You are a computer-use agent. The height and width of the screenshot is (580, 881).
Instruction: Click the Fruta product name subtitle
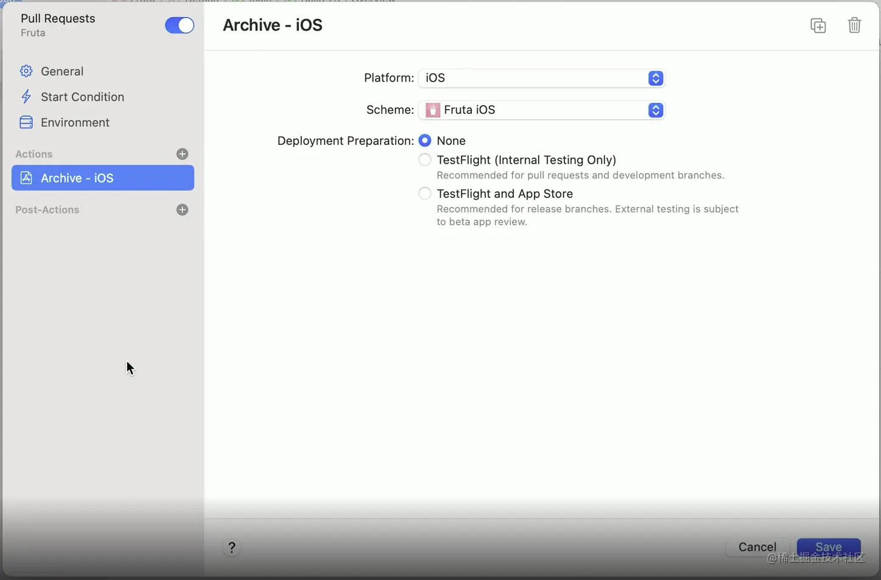pyautogui.click(x=33, y=33)
